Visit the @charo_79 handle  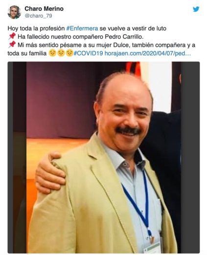click(x=38, y=16)
